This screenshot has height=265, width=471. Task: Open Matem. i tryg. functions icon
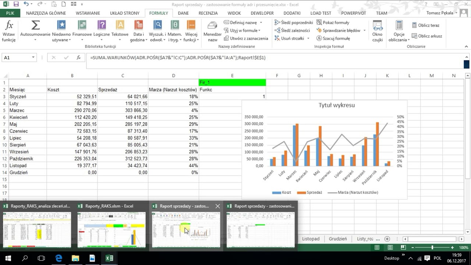[176, 25]
